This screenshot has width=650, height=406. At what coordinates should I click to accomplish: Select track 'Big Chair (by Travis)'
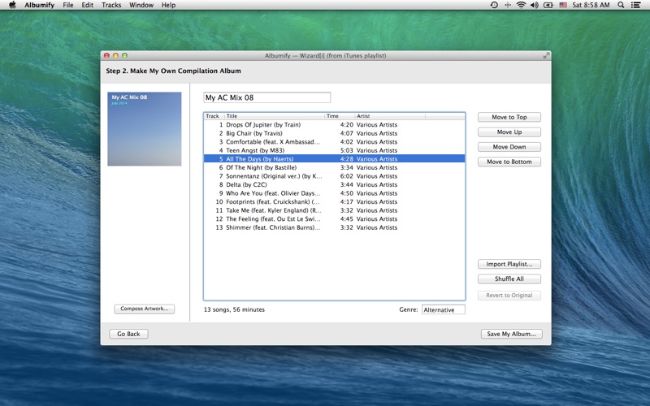pyautogui.click(x=334, y=133)
